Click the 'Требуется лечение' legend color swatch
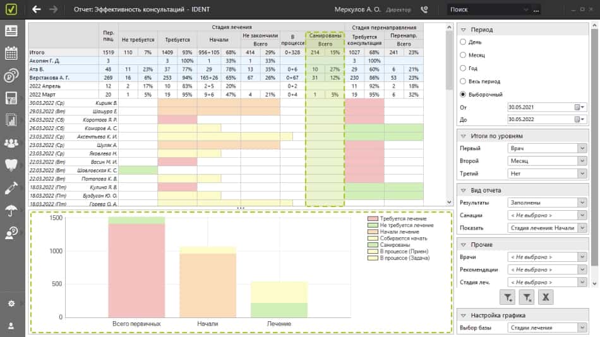This screenshot has width=600, height=337. click(372, 218)
